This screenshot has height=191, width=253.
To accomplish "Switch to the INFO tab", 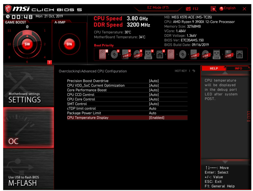I will click(238, 68).
